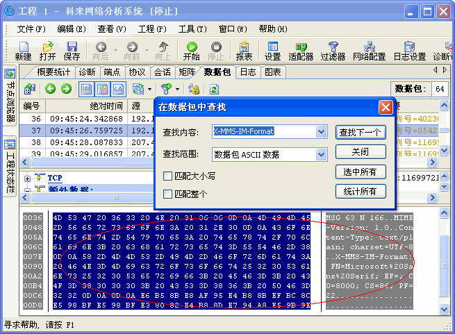Viewport: 455px width, 334px height.
Task: Close the 在数据包中查找 dialog with red X
Action: 386,108
